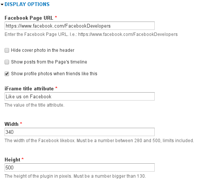Click the Hide cover photo label text
This screenshot has width=218, height=186.
pyautogui.click(x=43, y=50)
